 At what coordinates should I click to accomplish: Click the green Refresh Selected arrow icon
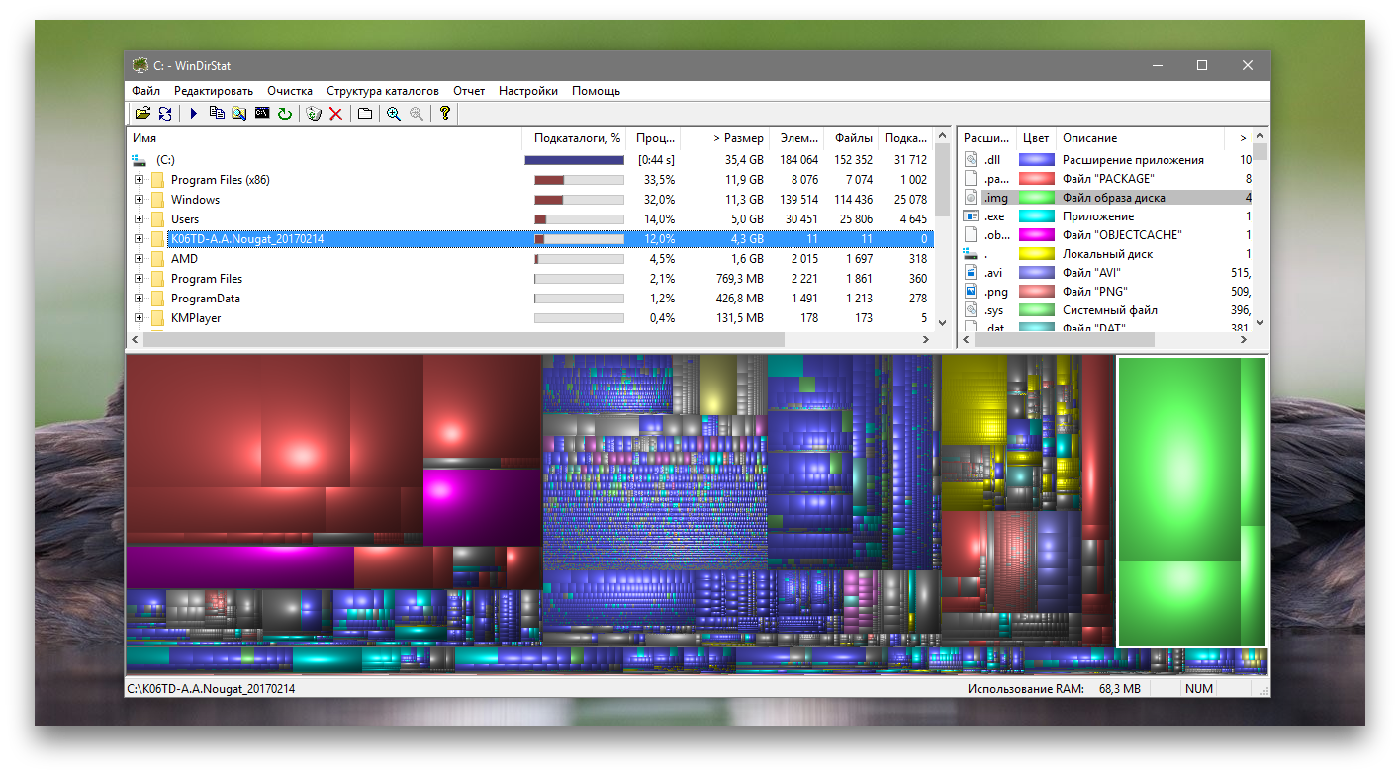click(x=285, y=114)
